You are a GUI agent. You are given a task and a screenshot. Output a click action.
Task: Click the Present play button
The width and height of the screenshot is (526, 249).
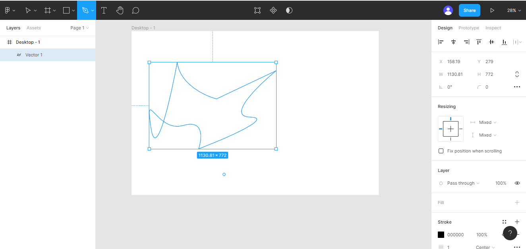click(492, 10)
